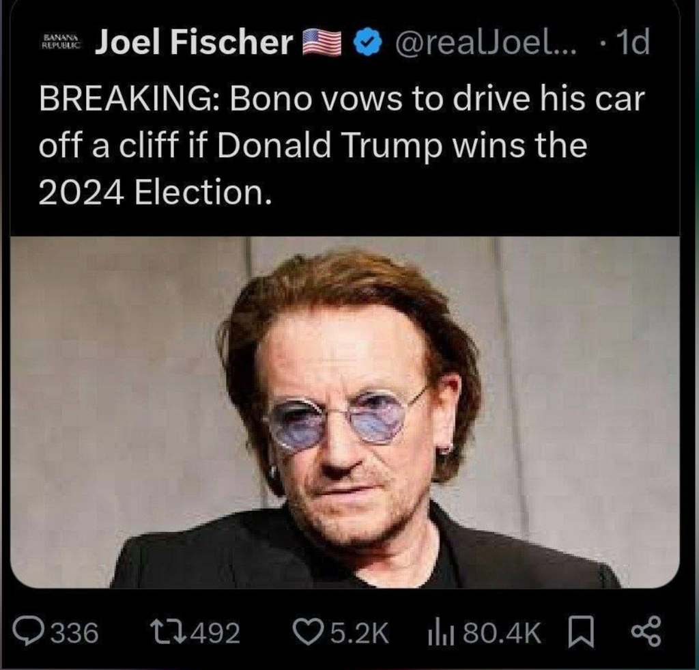
Task: Click the 'Donald Trump' words in the tweet
Action: click(331, 146)
